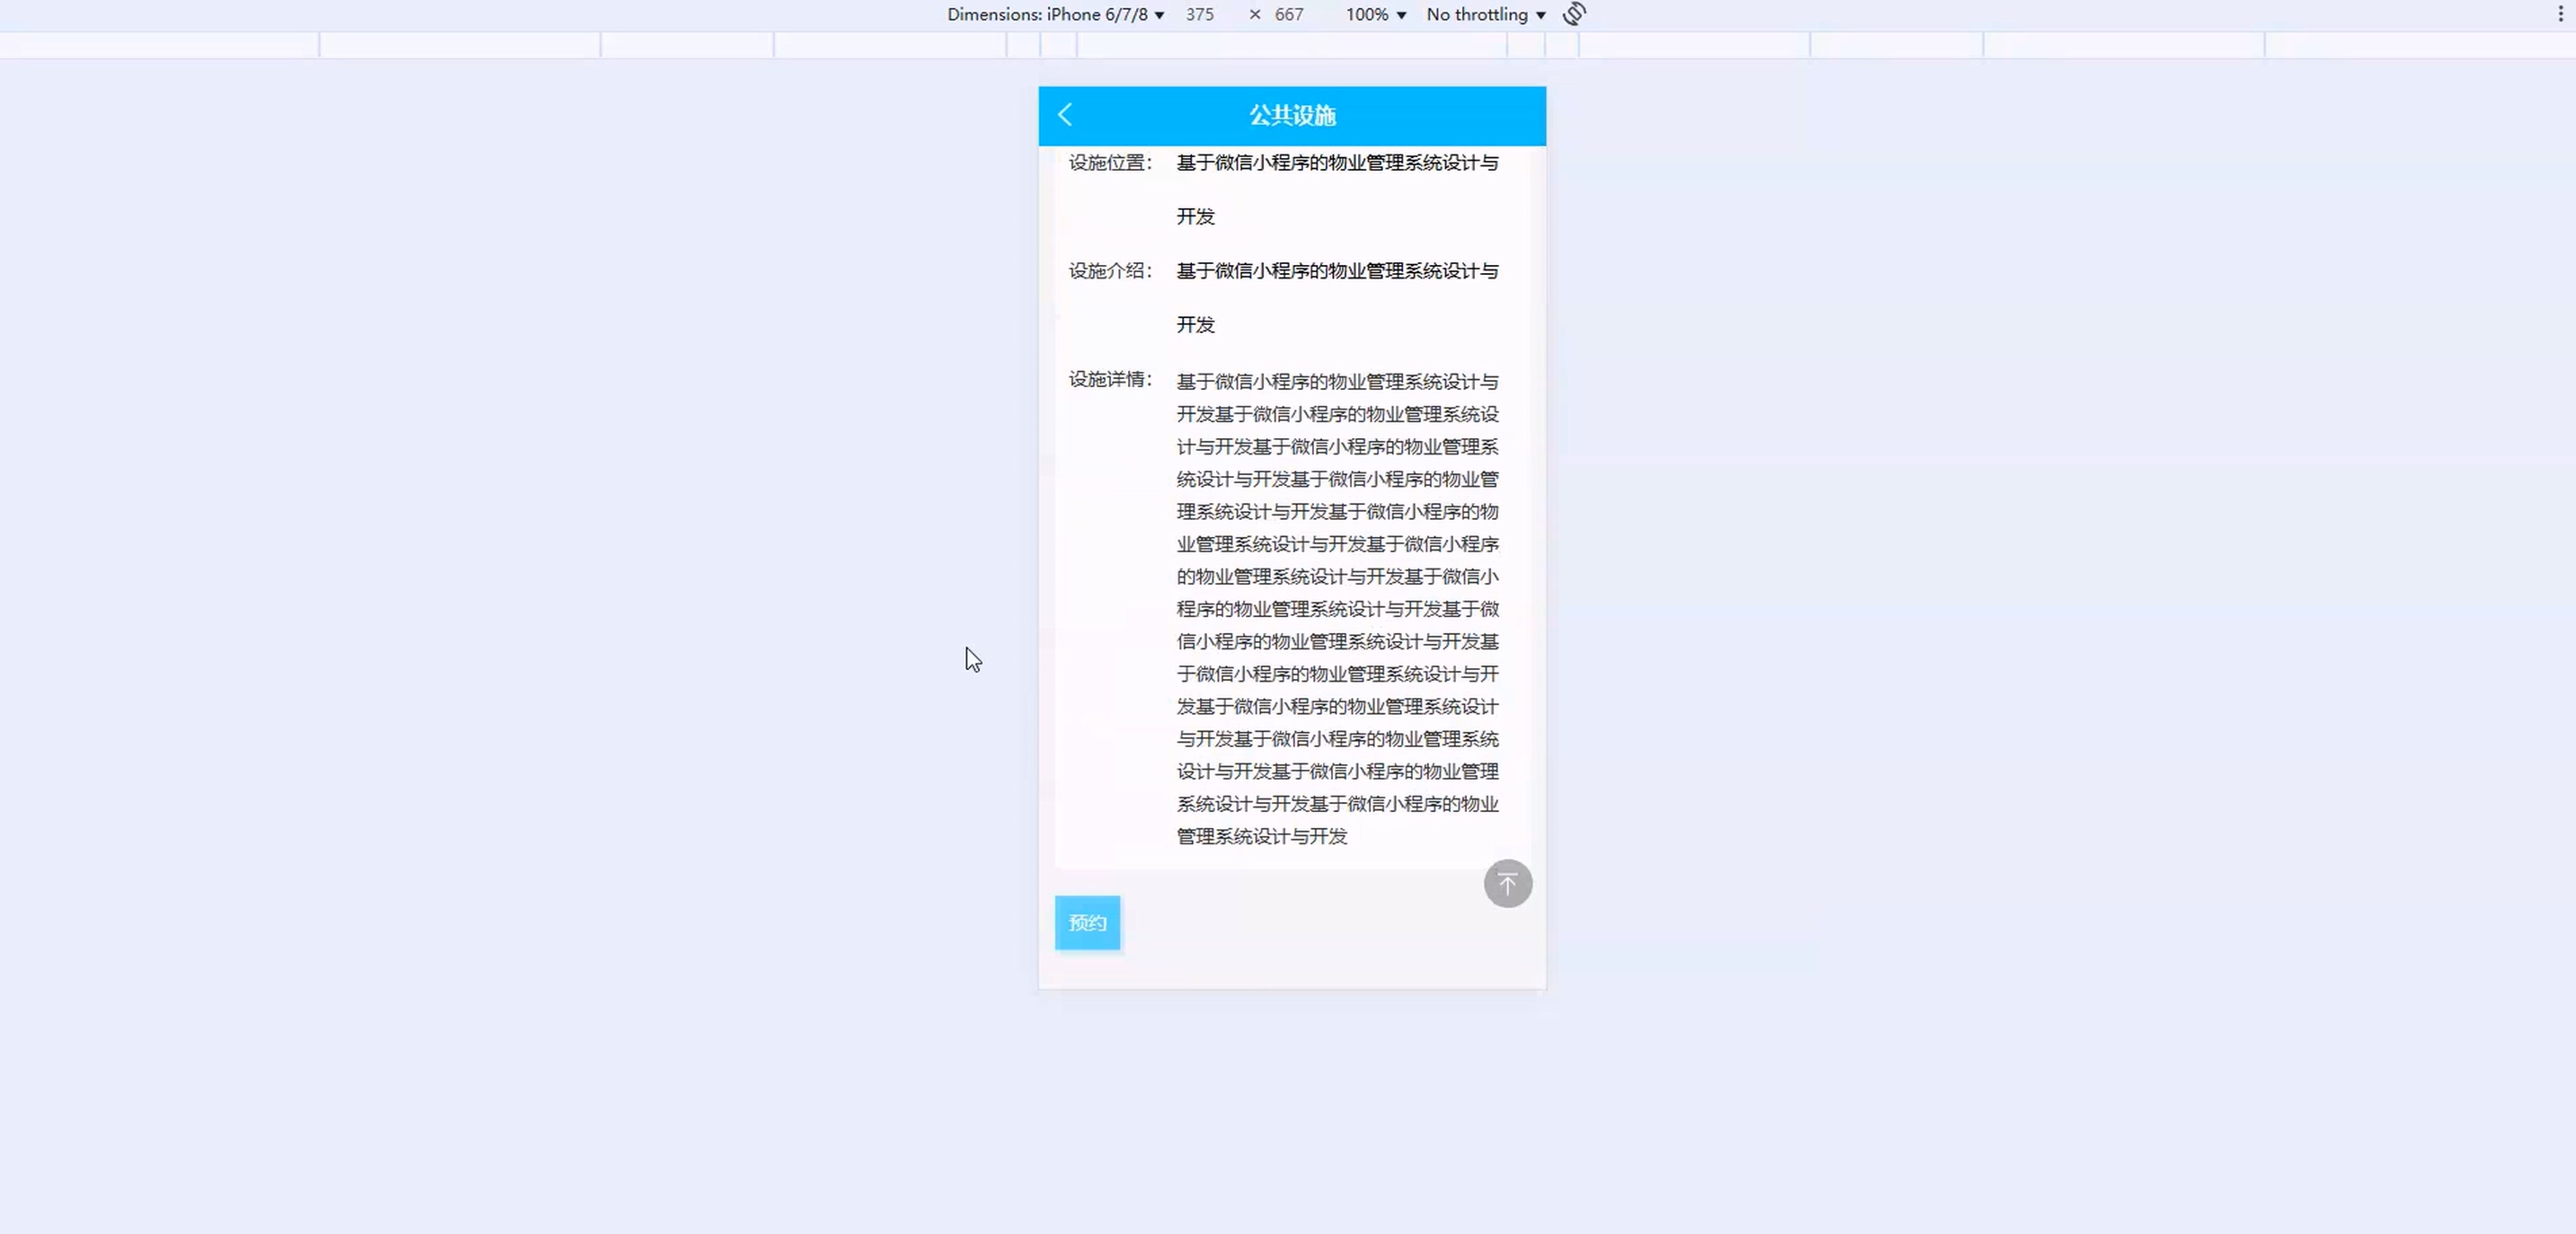The image size is (2576, 1234).
Task: Select the central Mobile S preset segment
Action: (x=1290, y=45)
